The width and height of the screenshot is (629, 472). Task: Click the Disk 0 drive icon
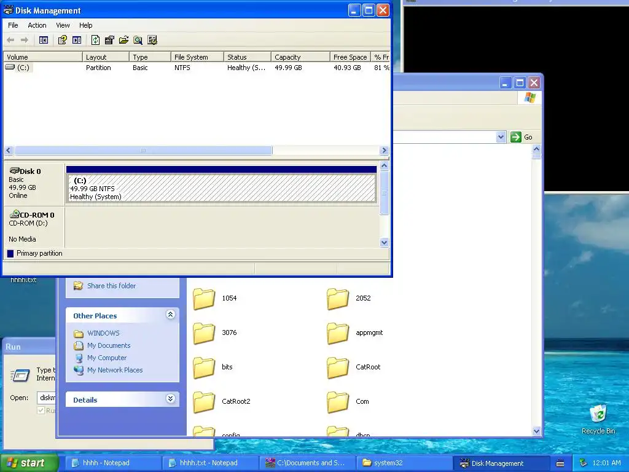click(x=15, y=171)
